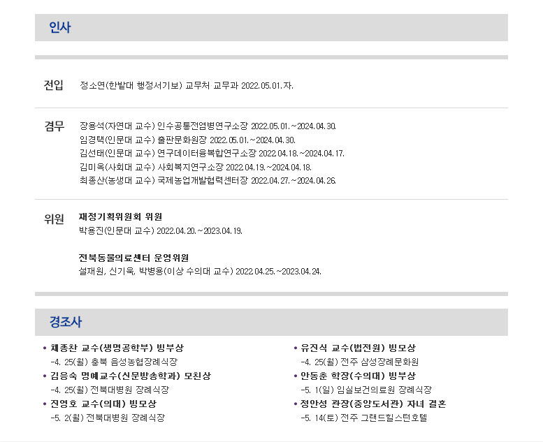Click the 위원 category label
The height and width of the screenshot is (442, 543).
54,218
